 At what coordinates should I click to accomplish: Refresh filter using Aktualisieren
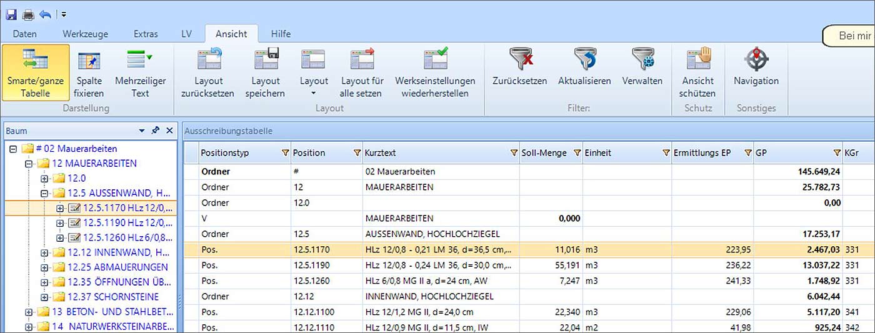pyautogui.click(x=584, y=72)
